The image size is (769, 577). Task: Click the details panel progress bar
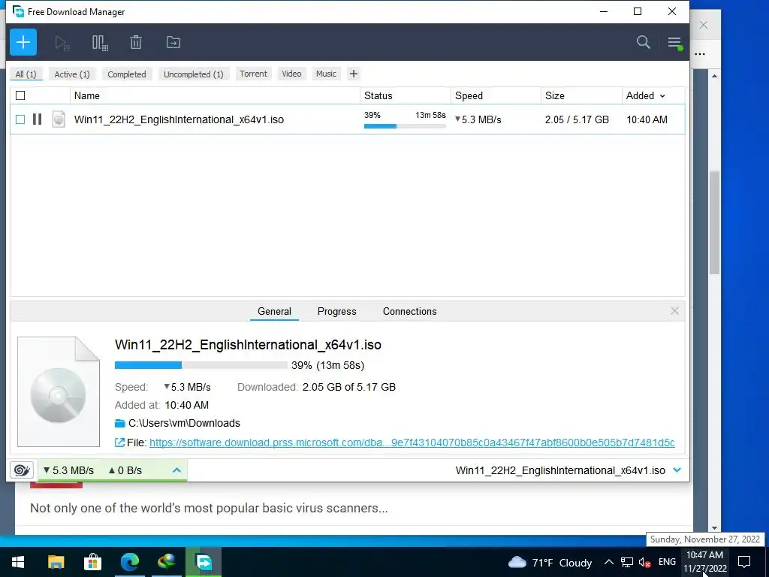coord(201,365)
